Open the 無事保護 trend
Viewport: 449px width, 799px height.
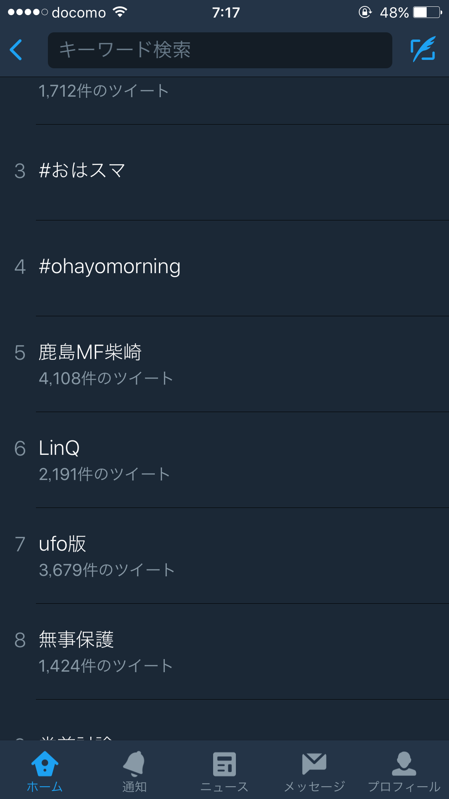[76, 650]
